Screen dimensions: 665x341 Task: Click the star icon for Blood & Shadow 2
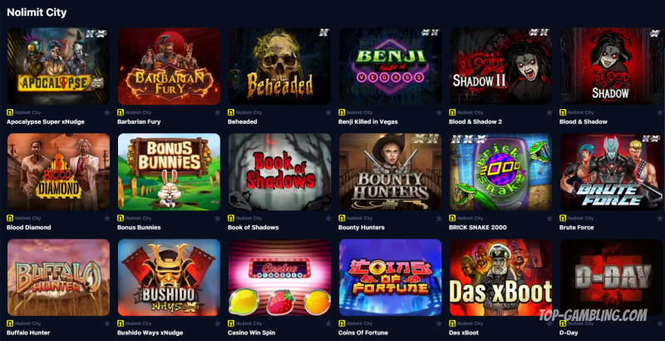coord(549,112)
